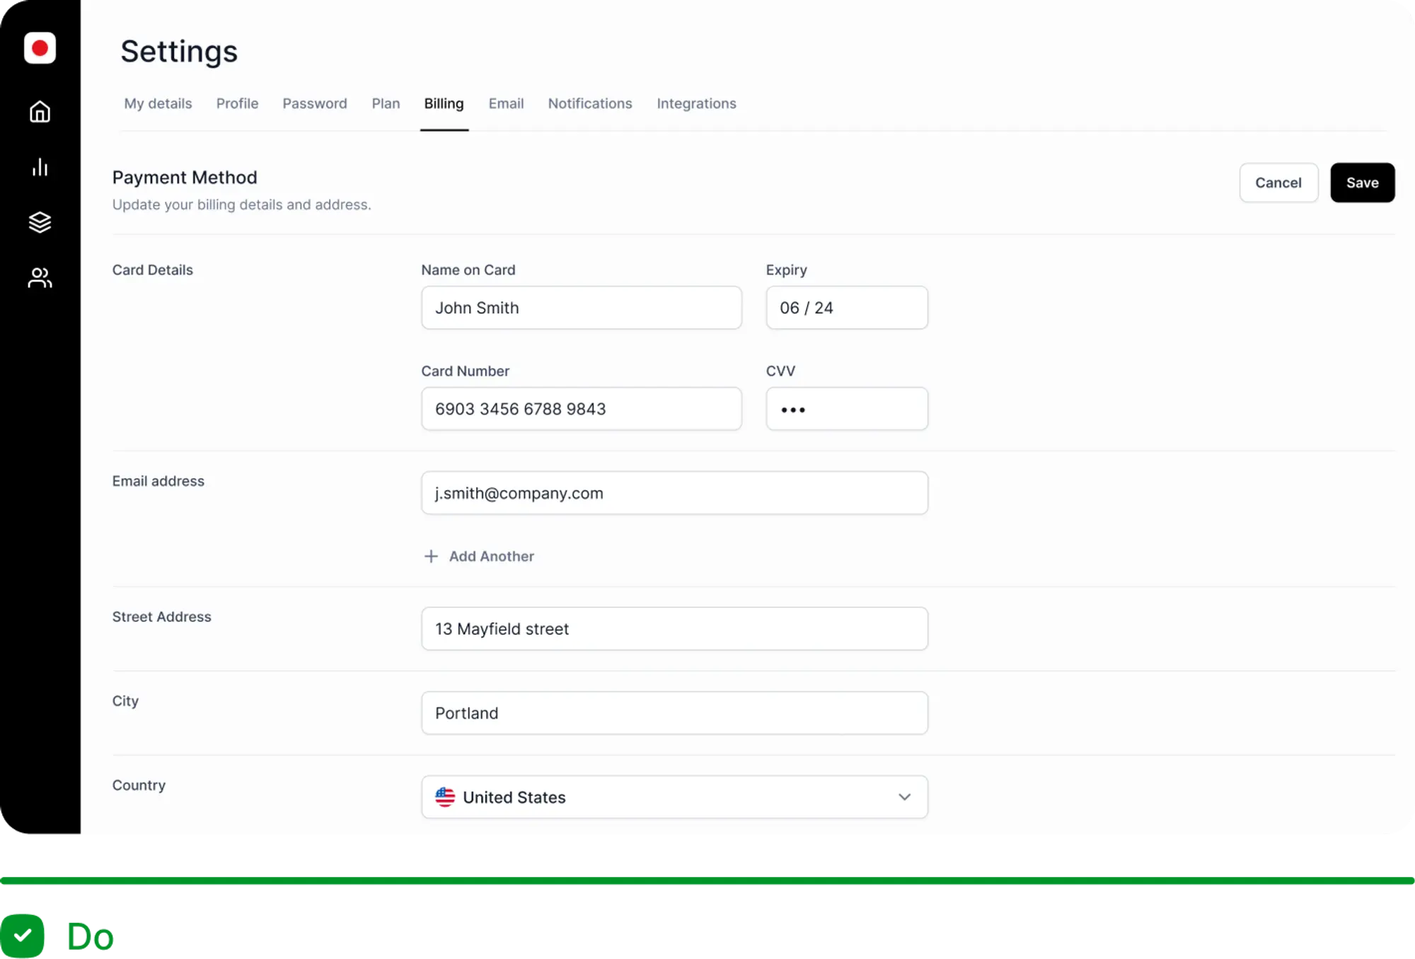Click the United States flag icon
Image resolution: width=1415 pixels, height=959 pixels.
(445, 797)
